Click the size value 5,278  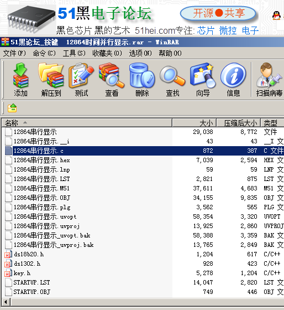pos(204,273)
